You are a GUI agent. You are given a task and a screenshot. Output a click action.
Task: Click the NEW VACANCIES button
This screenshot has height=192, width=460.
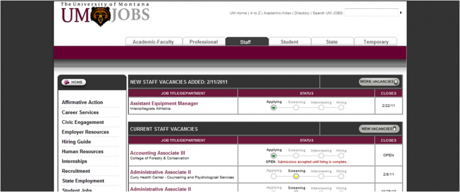pos(379,129)
